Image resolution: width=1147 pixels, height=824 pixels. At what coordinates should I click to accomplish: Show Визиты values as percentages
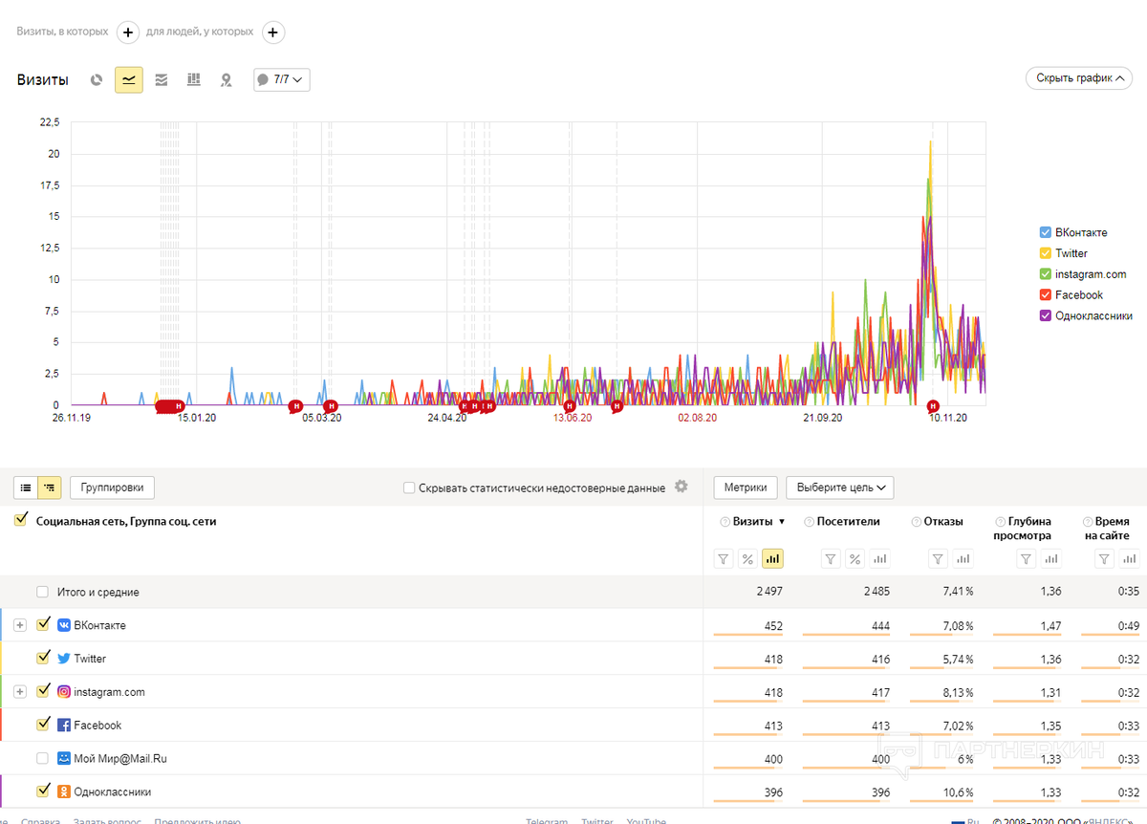[748, 558]
